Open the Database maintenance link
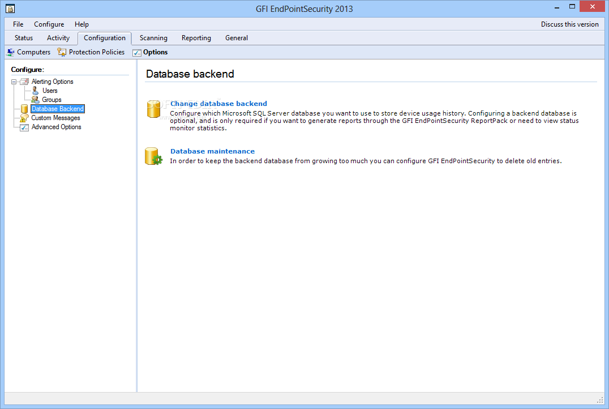The image size is (609, 409). tap(212, 151)
